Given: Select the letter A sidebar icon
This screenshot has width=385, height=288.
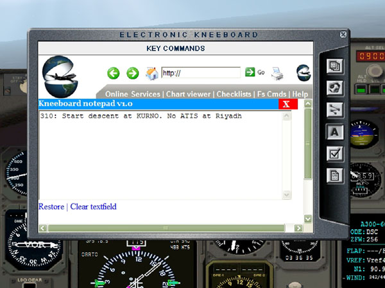Looking at the screenshot, I should tap(335, 132).
